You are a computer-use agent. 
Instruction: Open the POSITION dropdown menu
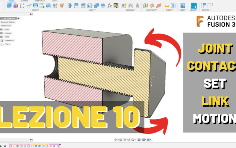(x=206, y=10)
